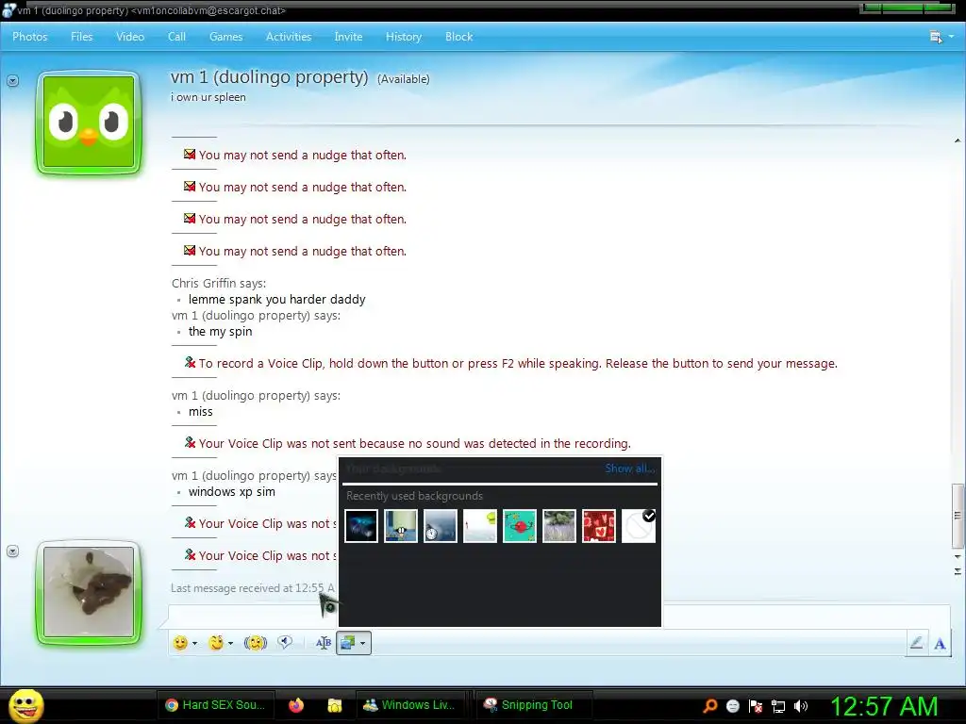
Task: Click the round grey tray icon
Action: (732, 706)
